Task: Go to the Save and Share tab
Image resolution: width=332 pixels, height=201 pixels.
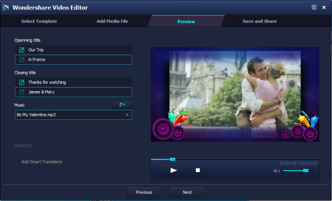Action: click(260, 21)
